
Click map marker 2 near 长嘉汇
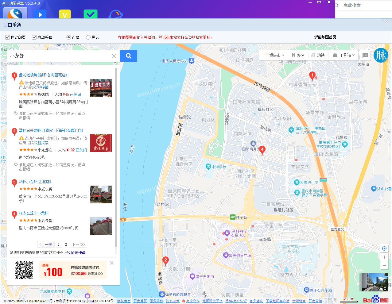tap(165, 261)
